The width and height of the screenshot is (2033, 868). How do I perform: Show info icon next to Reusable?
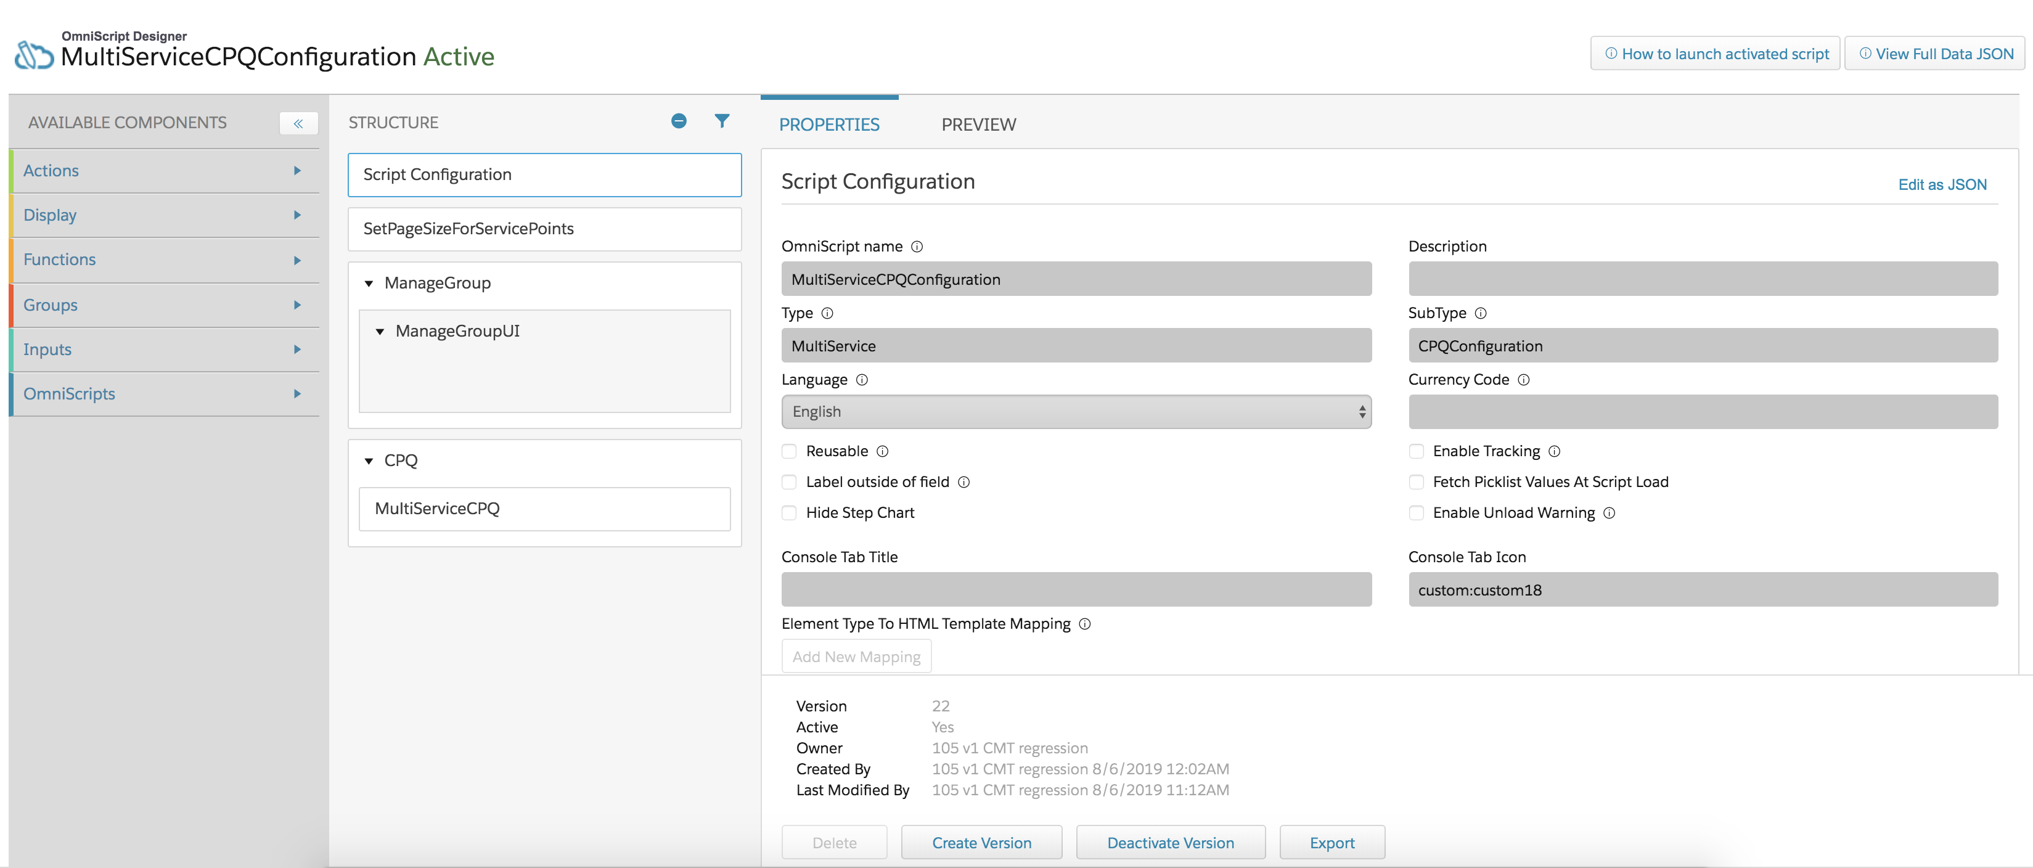point(882,451)
